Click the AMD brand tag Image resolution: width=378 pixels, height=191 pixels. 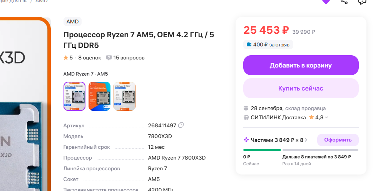pyautogui.click(x=73, y=21)
